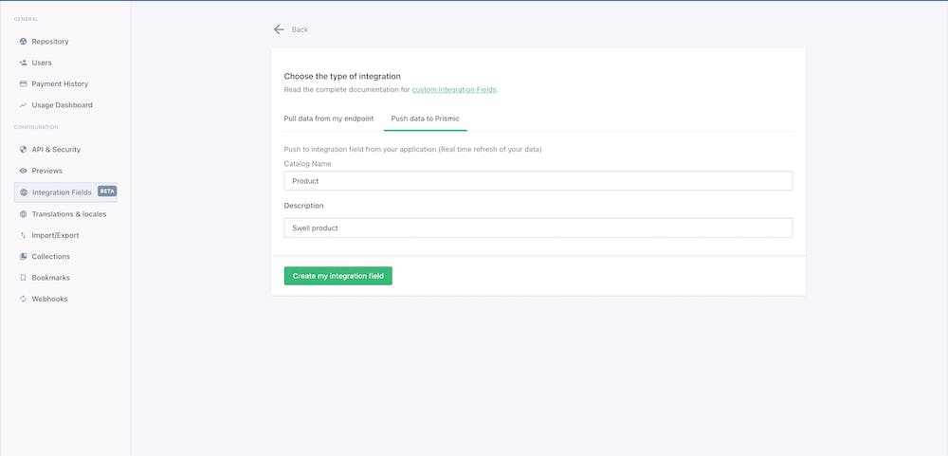Go to Users in sidebar
This screenshot has height=456, width=948.
[42, 63]
